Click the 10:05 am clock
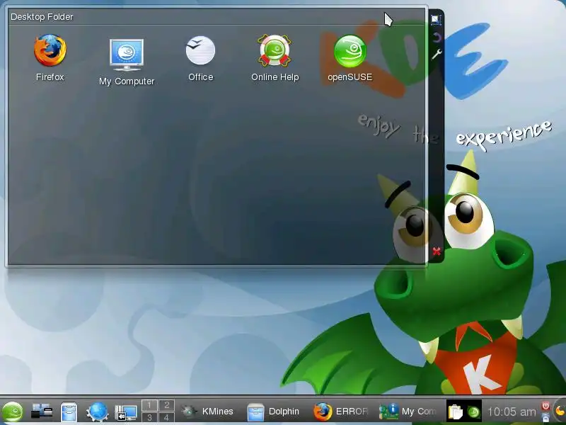 click(x=512, y=412)
